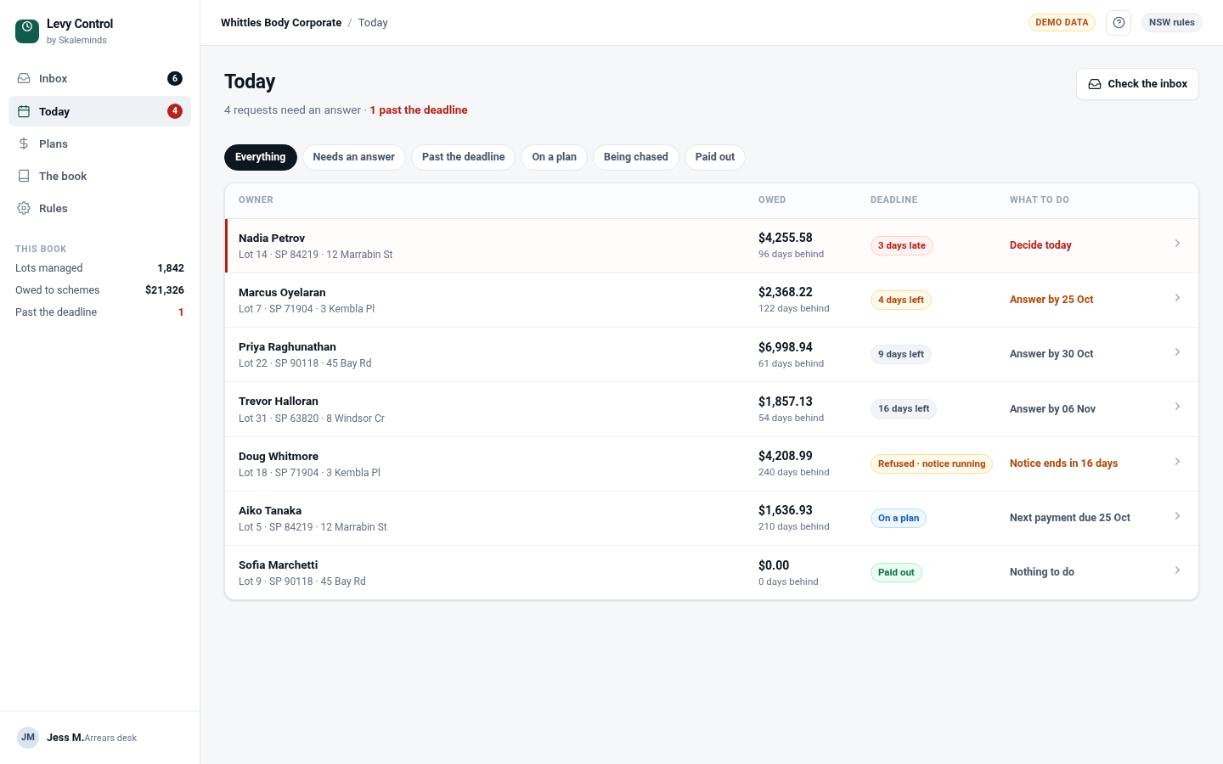Select the Needs an answer filter
1223x764 pixels.
tap(353, 157)
